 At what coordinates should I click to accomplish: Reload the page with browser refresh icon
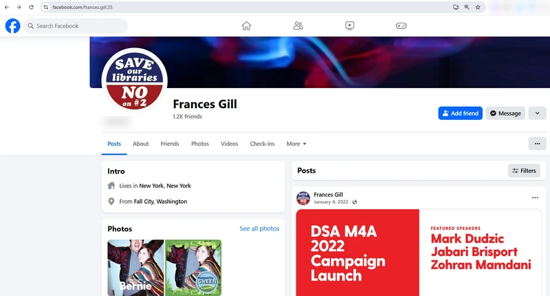pyautogui.click(x=31, y=7)
